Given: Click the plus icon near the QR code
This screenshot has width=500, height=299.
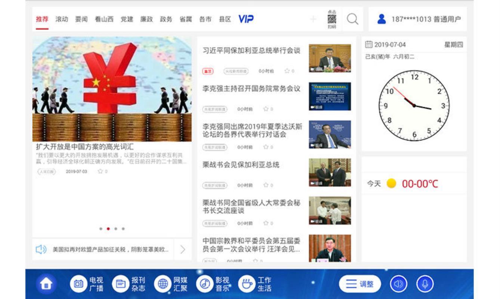Looking at the screenshot, I should pos(313,18).
